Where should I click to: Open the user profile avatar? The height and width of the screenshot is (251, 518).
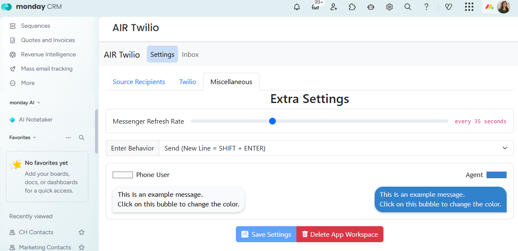coord(503,7)
